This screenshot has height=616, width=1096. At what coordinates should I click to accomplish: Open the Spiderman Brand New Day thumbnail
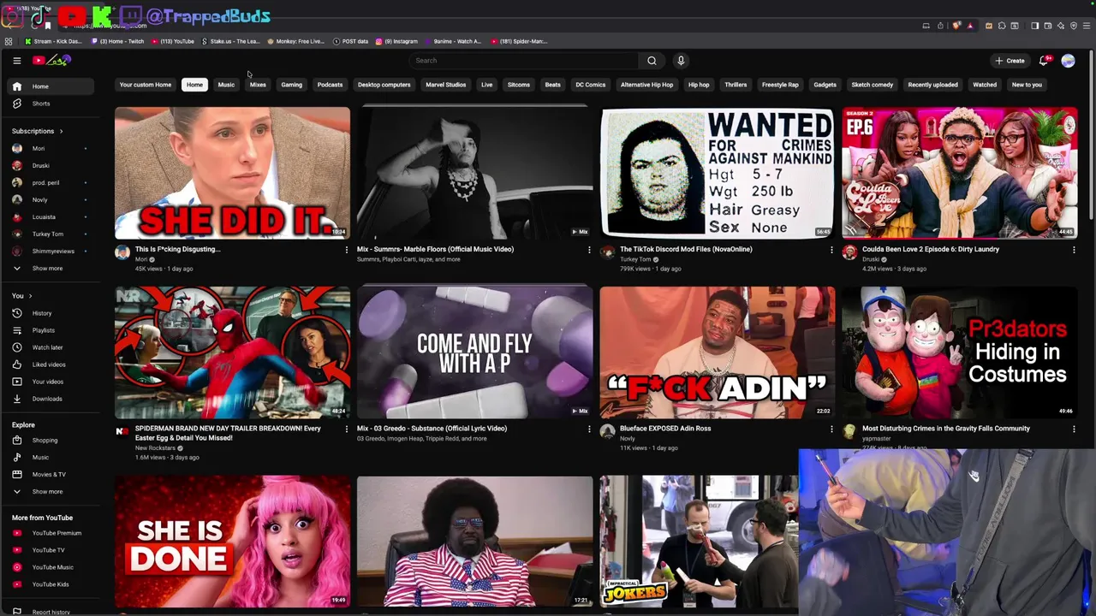[232, 352]
